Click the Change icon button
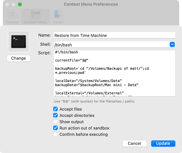The height and width of the screenshot is (153, 182). [19, 58]
